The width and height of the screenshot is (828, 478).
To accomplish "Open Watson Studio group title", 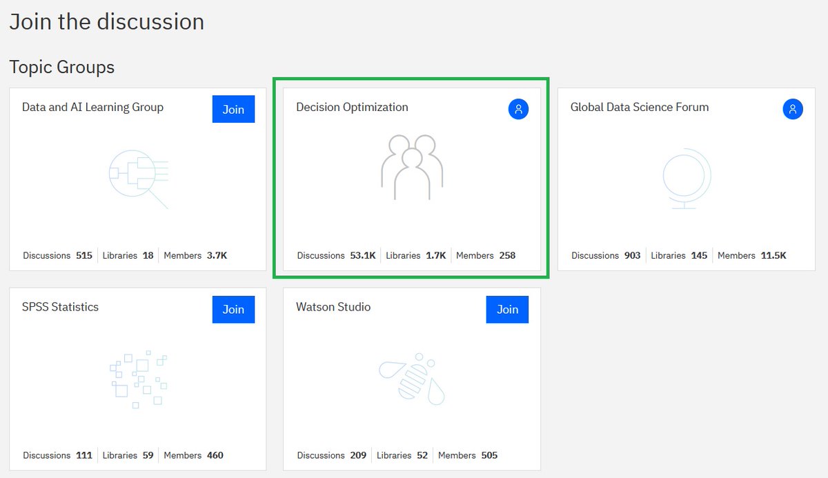I will click(x=333, y=307).
